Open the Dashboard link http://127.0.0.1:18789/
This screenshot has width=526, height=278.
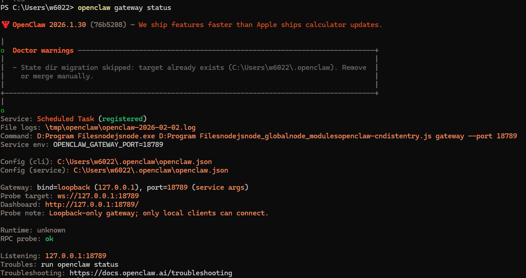pos(92,205)
